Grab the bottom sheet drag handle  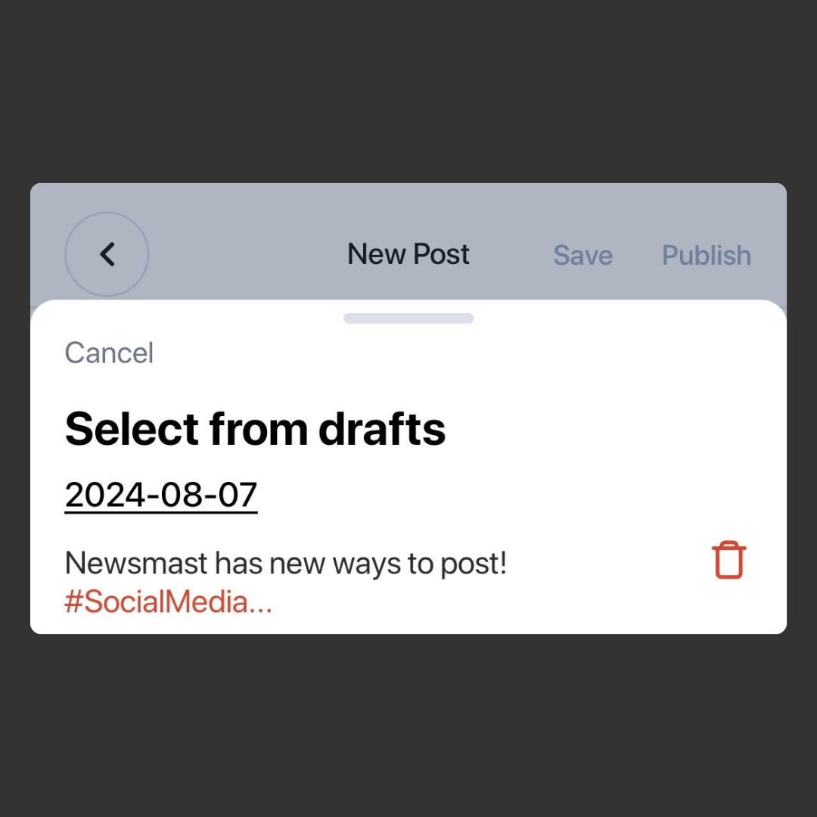[408, 318]
